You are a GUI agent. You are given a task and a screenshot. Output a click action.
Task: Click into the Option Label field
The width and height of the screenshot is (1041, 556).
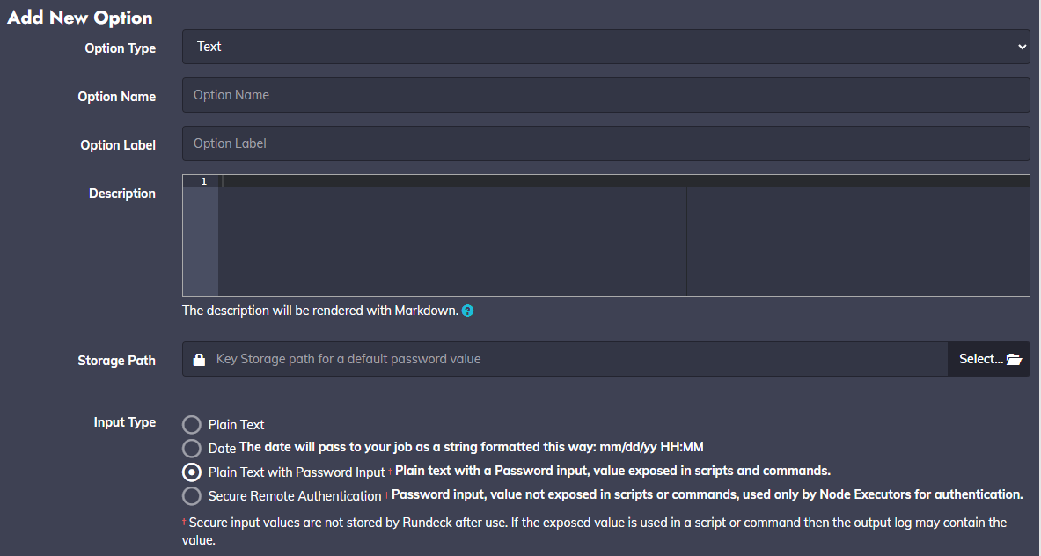pos(605,143)
